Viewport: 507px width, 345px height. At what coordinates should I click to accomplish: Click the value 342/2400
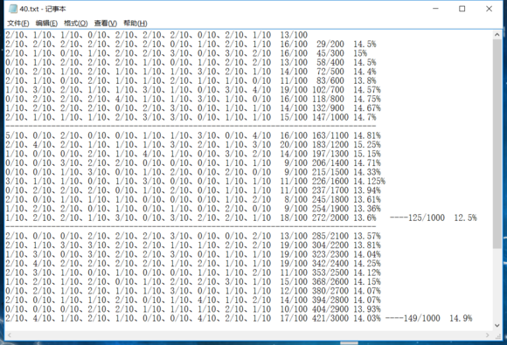coord(330,264)
